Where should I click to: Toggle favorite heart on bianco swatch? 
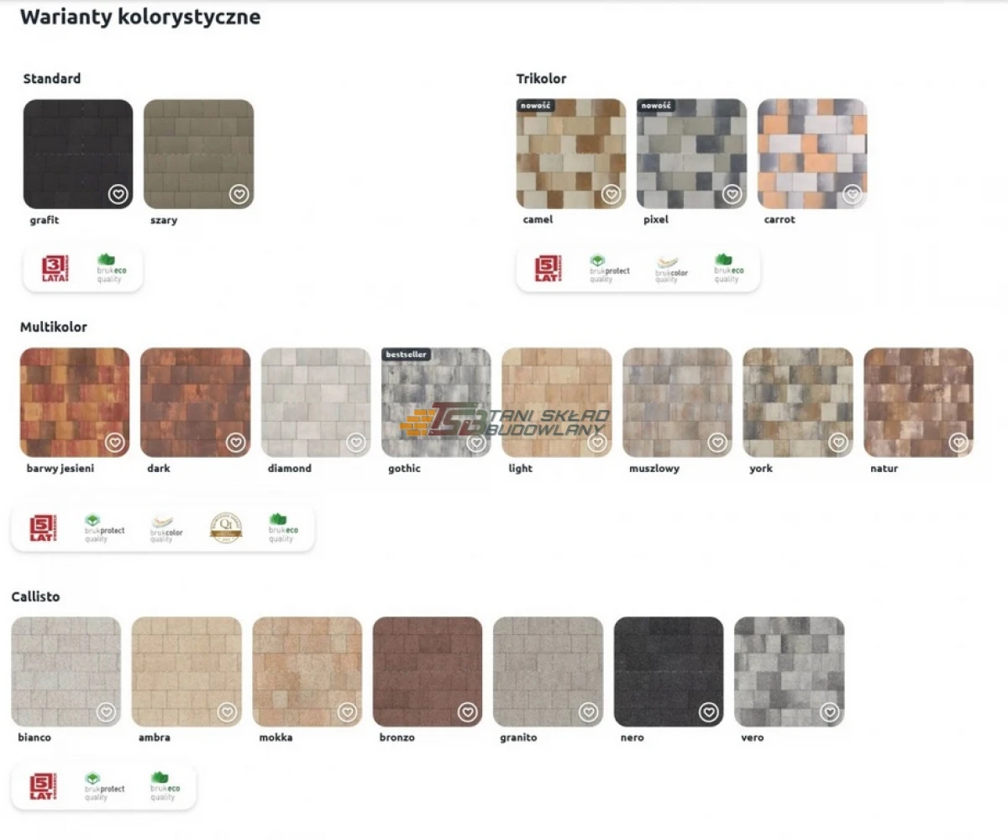(106, 712)
